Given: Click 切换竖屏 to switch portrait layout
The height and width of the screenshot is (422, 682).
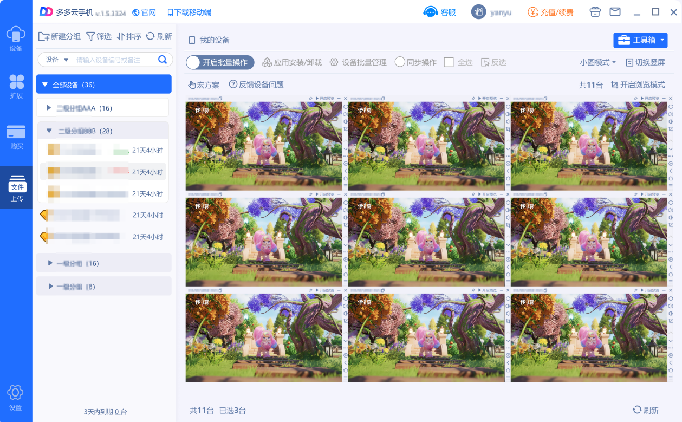Looking at the screenshot, I should point(645,62).
